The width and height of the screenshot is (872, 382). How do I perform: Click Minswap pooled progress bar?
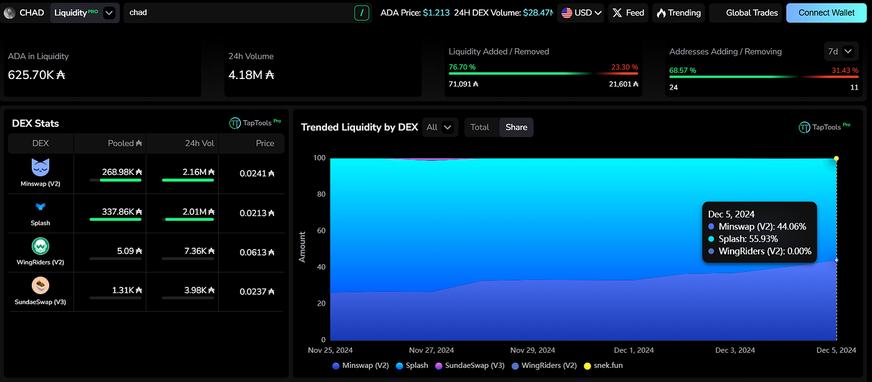click(x=115, y=180)
